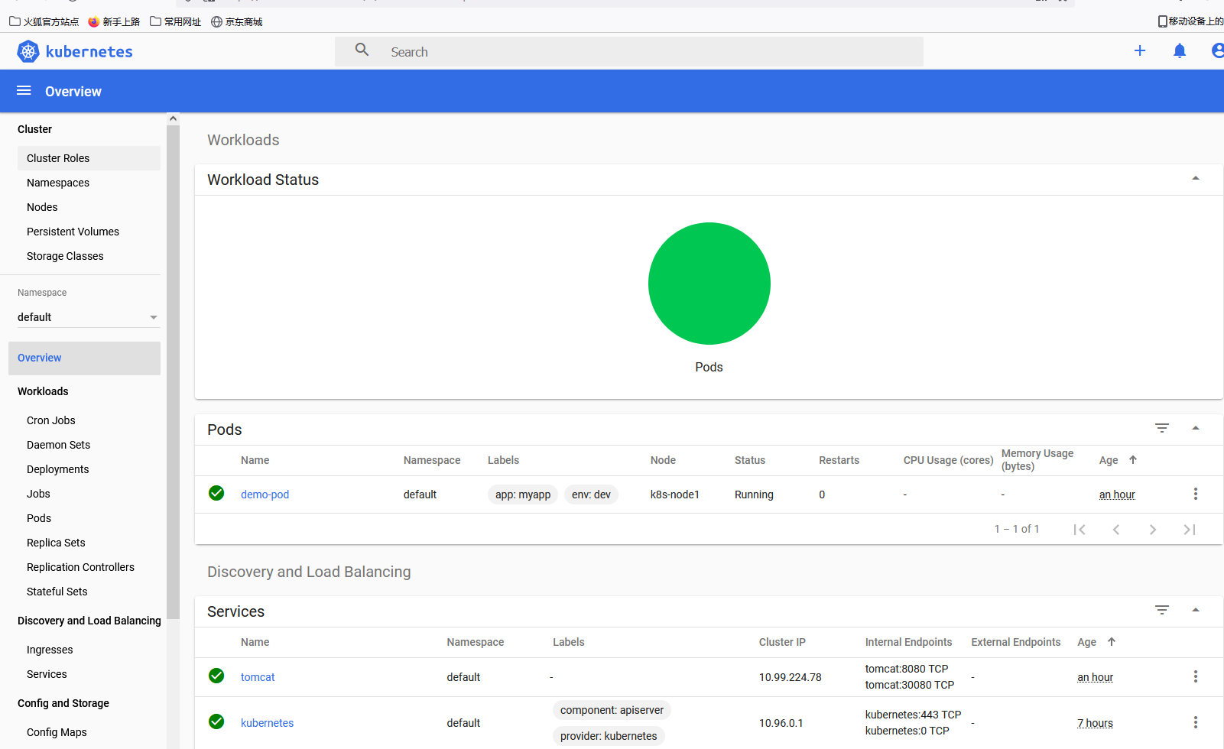Viewport: 1224px width, 749px height.
Task: Click the provider: kubernetes label chip
Action: pyautogui.click(x=609, y=736)
